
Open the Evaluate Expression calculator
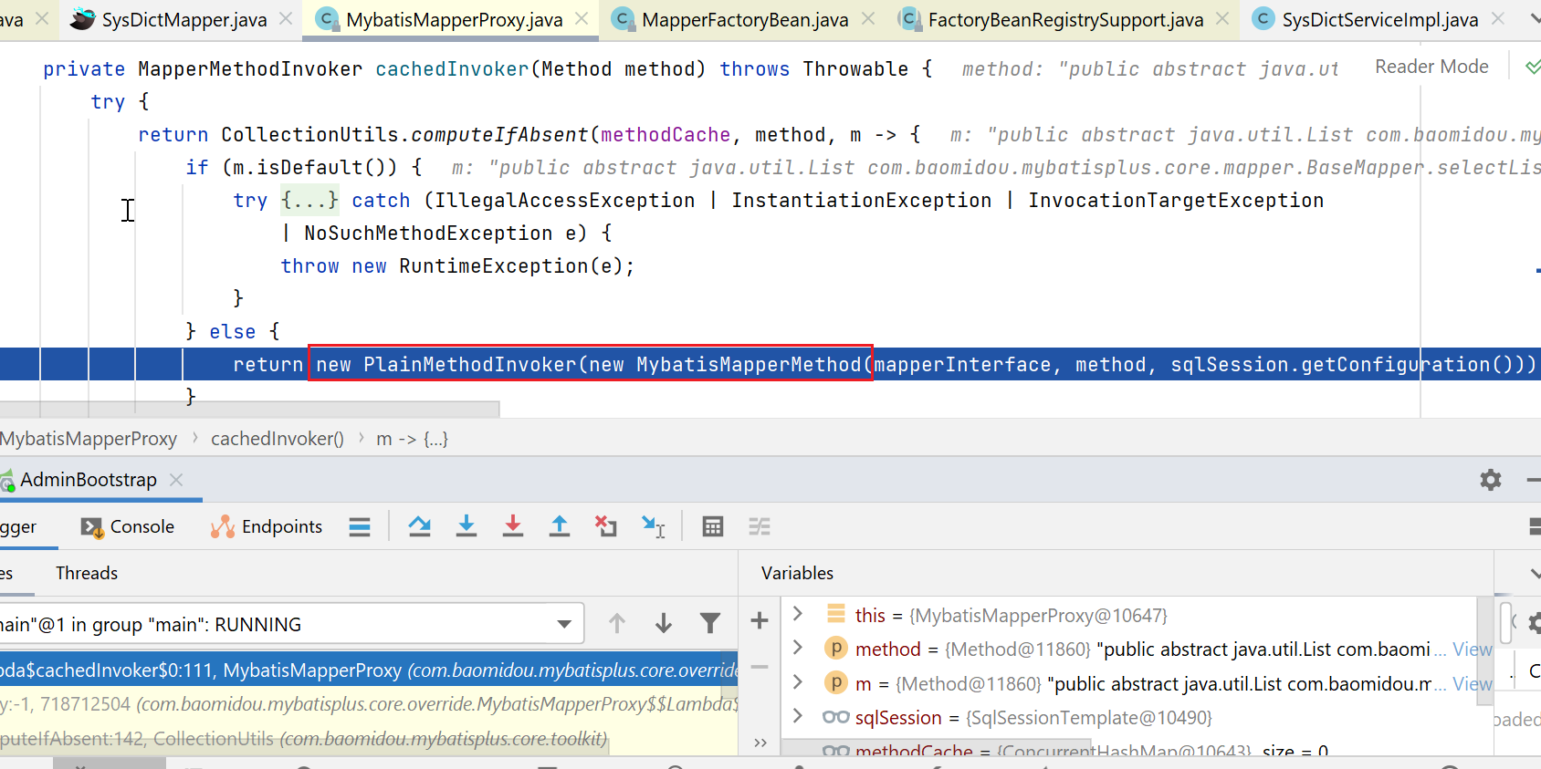[x=713, y=526]
